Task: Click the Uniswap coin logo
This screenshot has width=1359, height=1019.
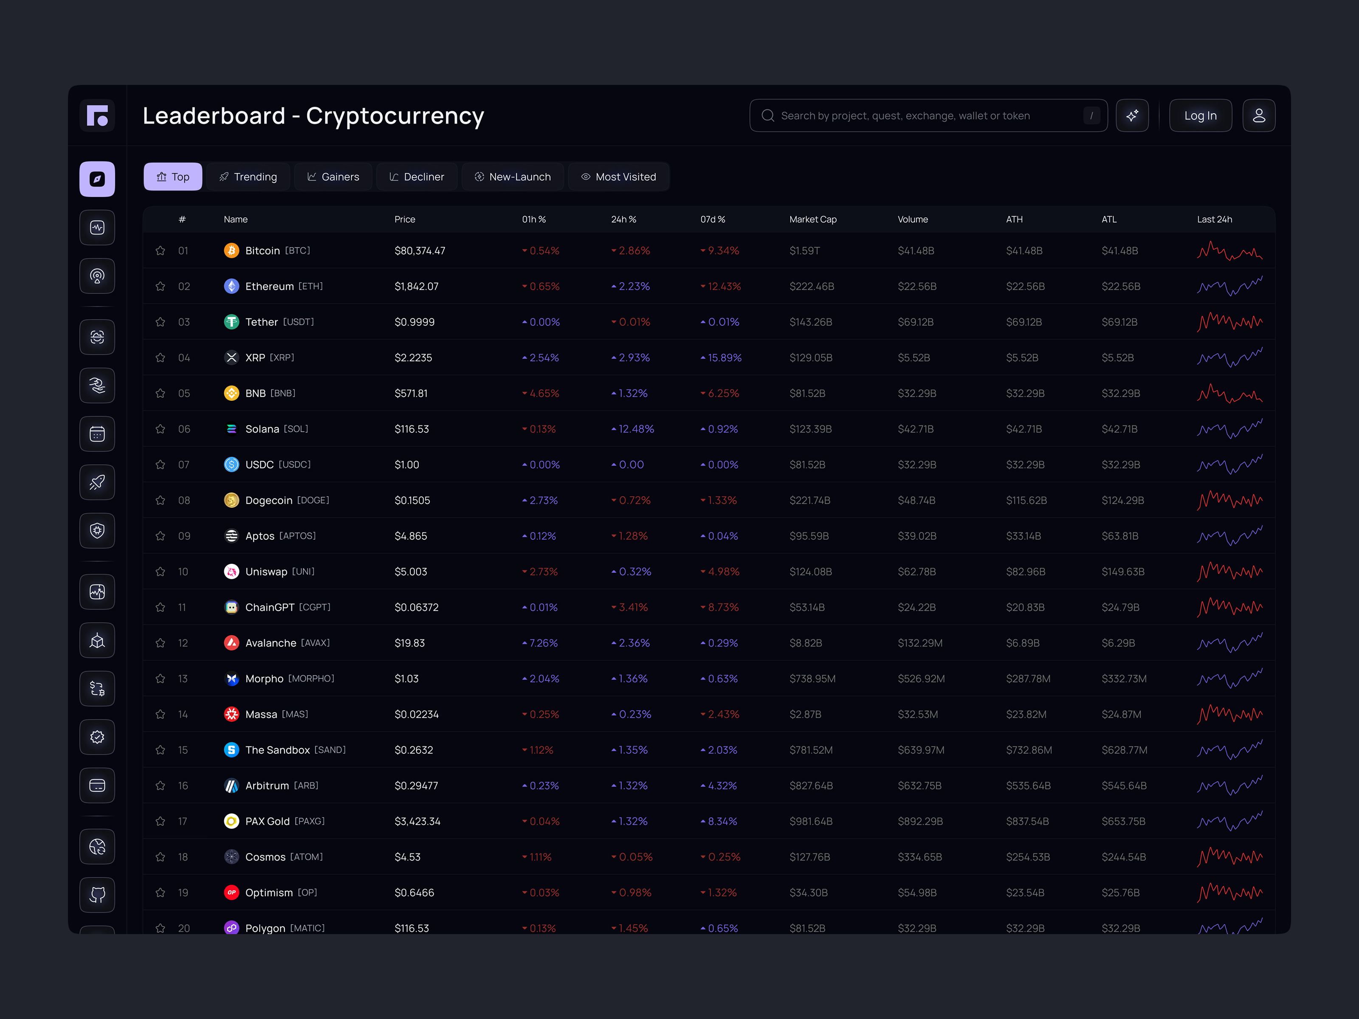Action: tap(231, 571)
